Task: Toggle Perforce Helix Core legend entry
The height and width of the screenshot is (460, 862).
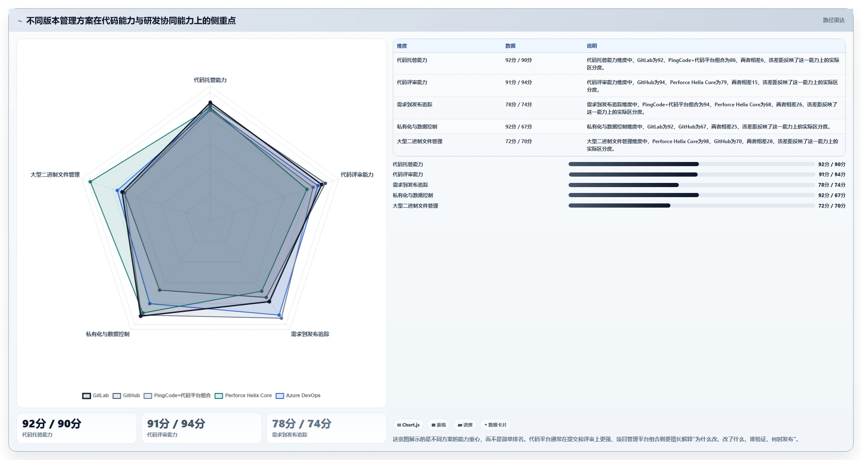Action: point(243,396)
